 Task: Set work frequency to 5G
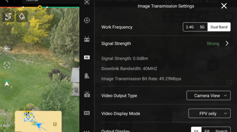202,27
